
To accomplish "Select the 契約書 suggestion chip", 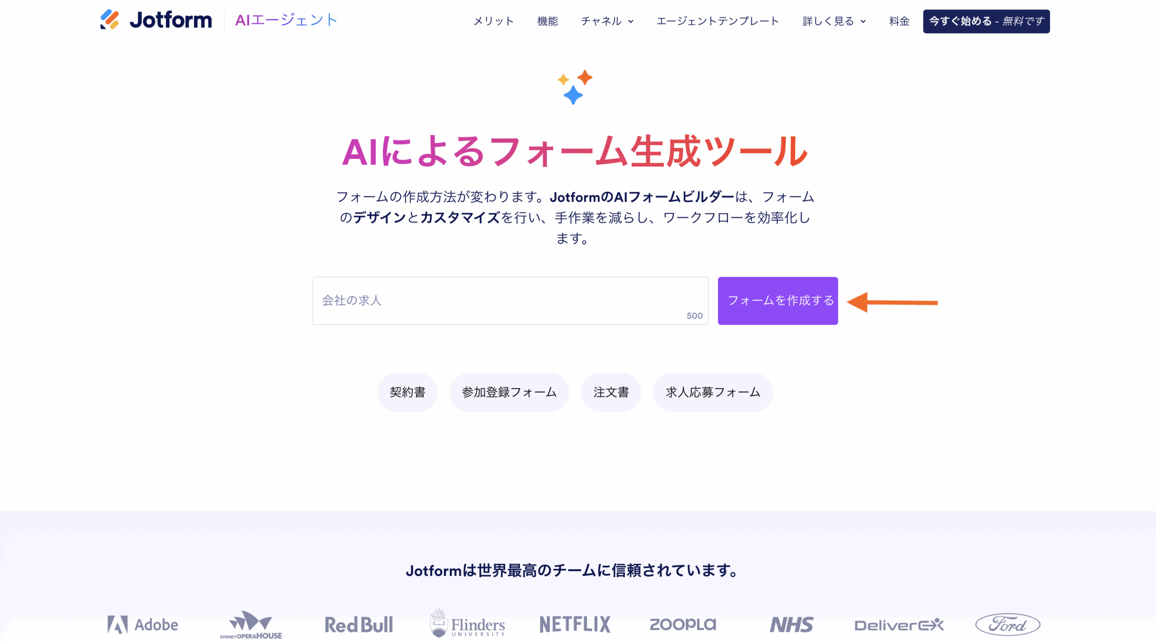I will point(407,392).
